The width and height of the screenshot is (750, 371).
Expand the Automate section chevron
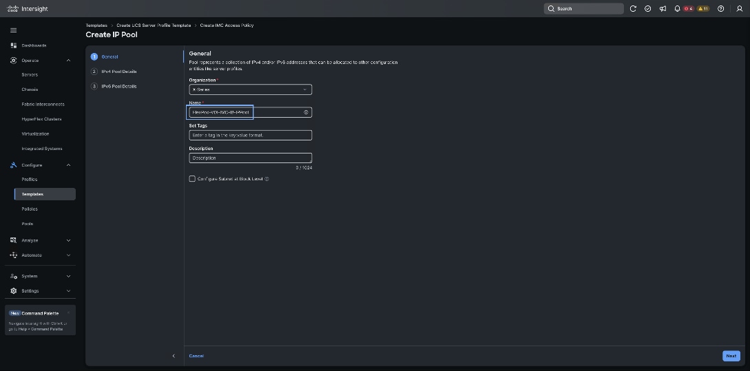point(68,255)
